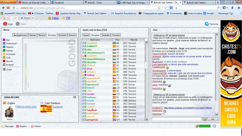Viewport: 242px width, 136px height.
Task: Open the emoticon picker next to the chat input
Action: point(204,119)
